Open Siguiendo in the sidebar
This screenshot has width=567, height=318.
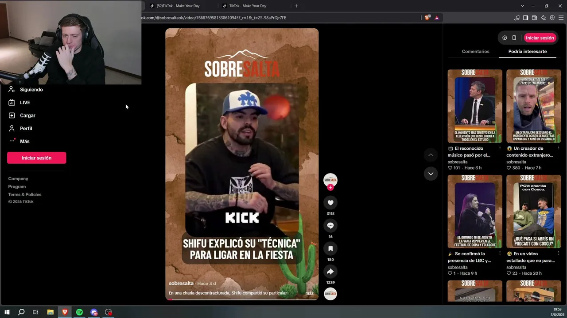tap(31, 90)
